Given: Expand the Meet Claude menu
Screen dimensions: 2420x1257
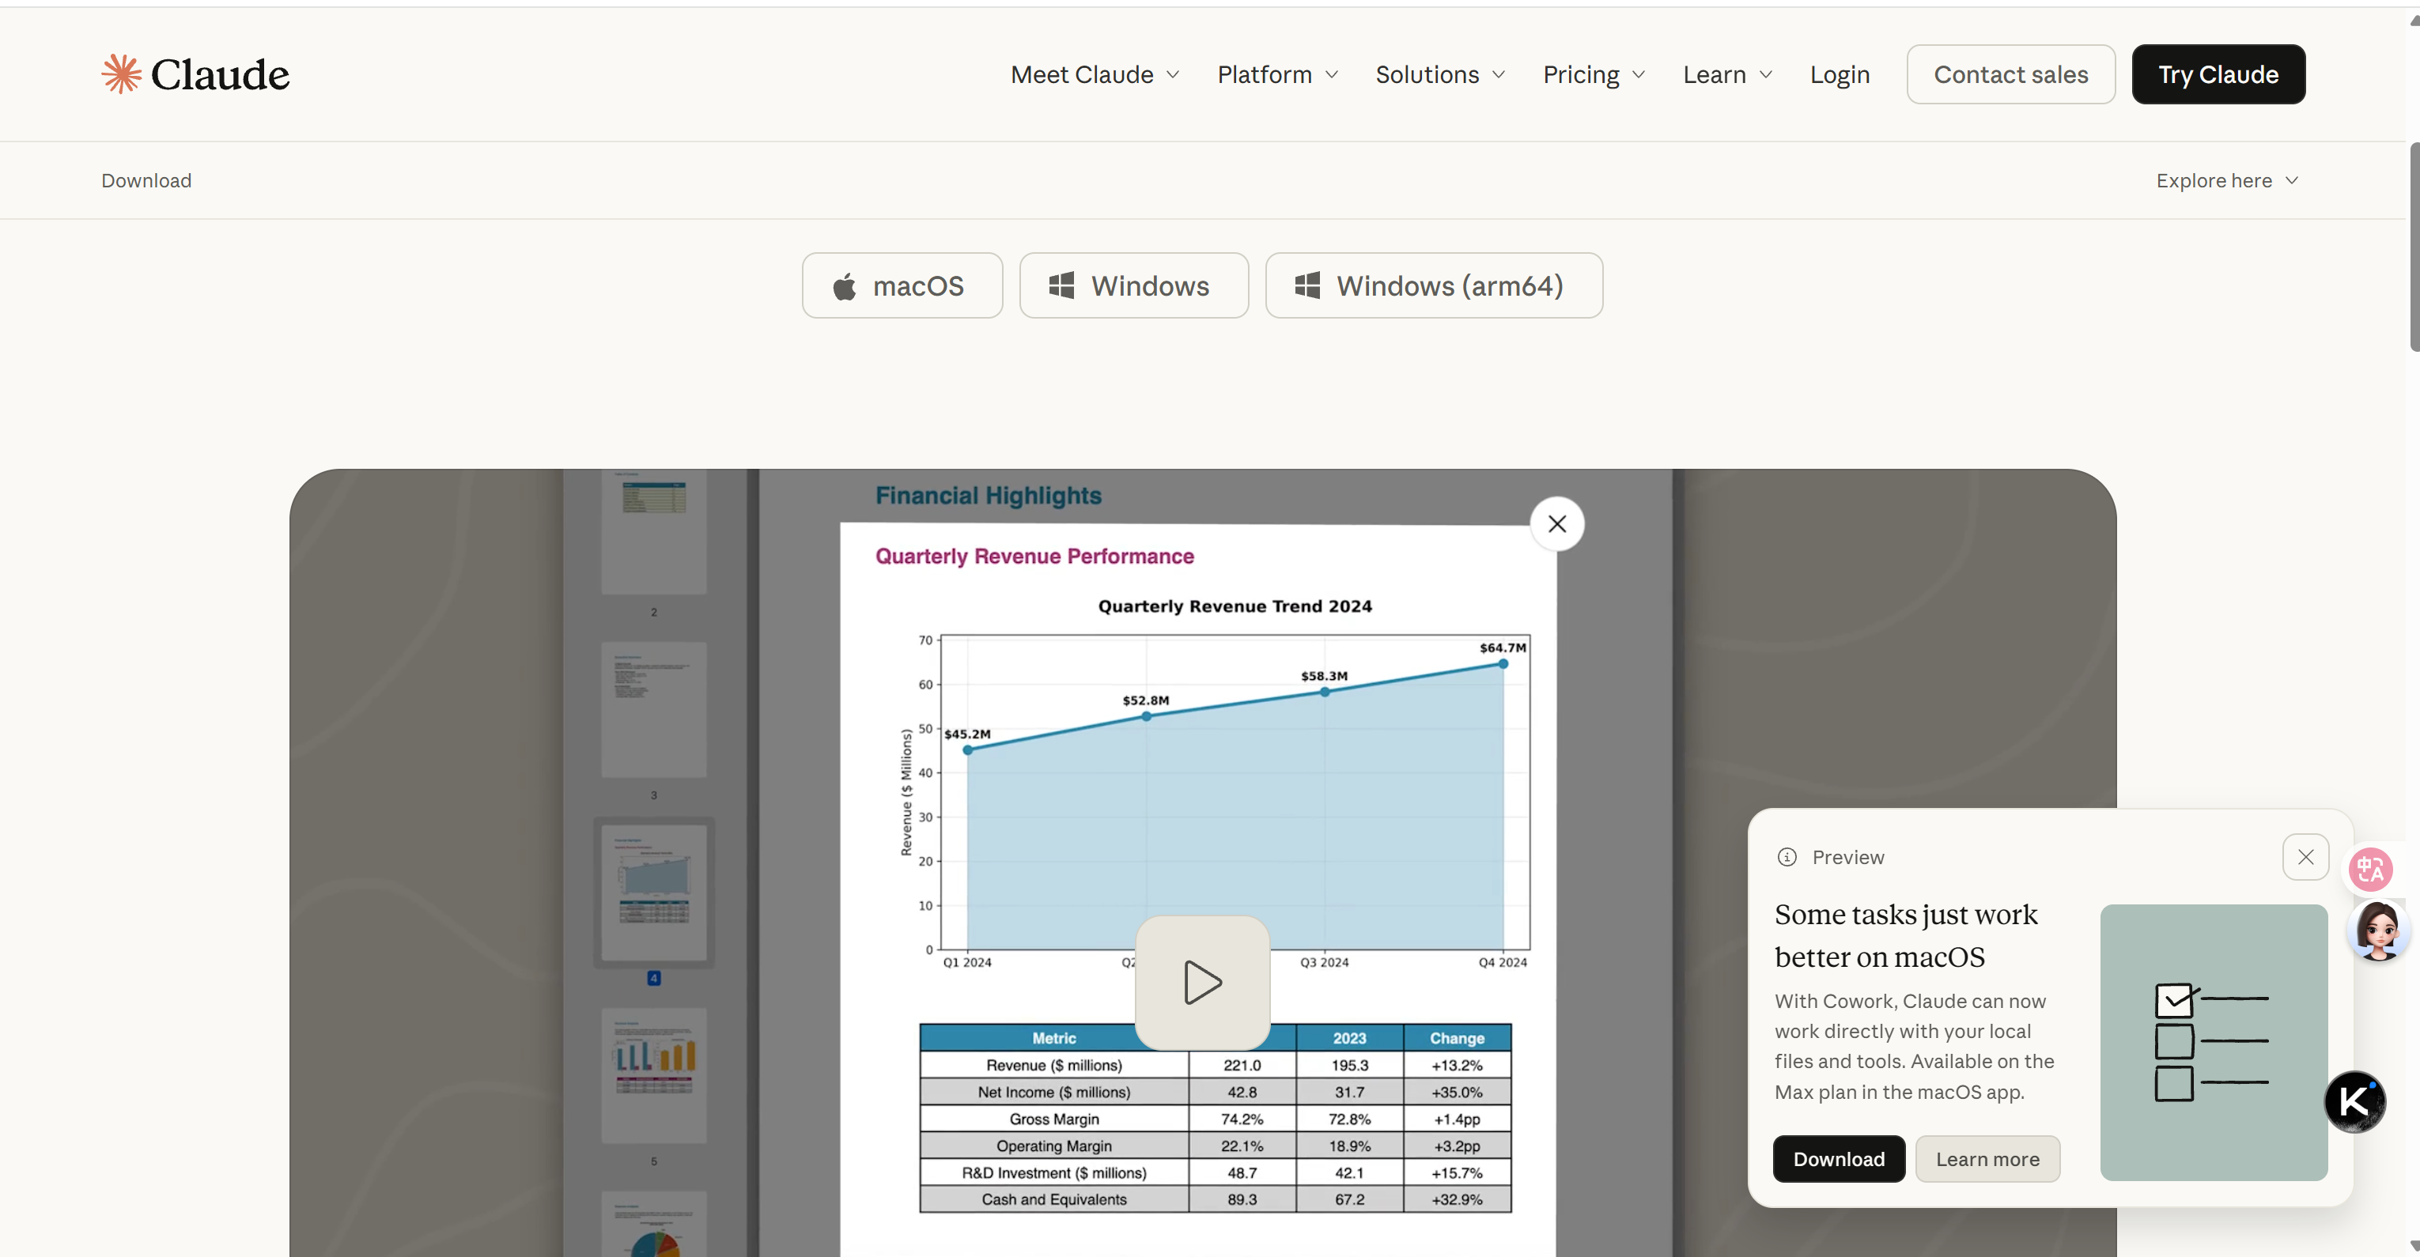Looking at the screenshot, I should pyautogui.click(x=1095, y=74).
